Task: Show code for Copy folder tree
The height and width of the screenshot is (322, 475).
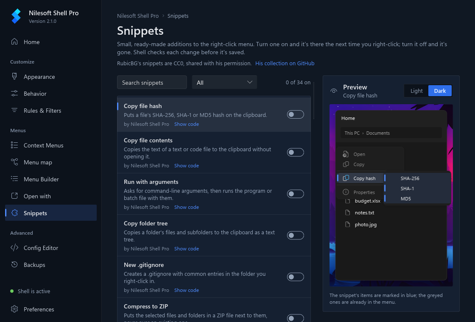Action: tap(187, 248)
